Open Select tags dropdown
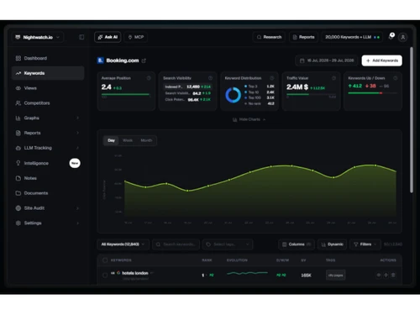 [228, 244]
